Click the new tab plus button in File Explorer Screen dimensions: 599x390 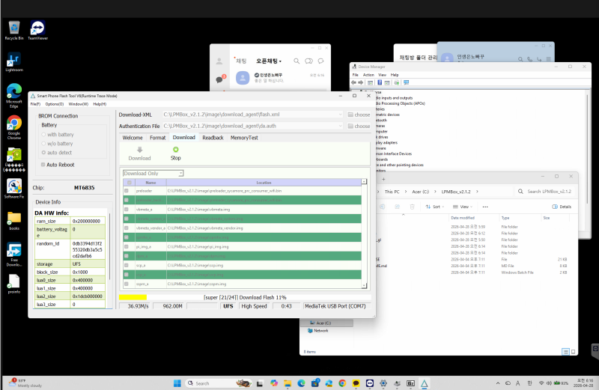(383, 179)
